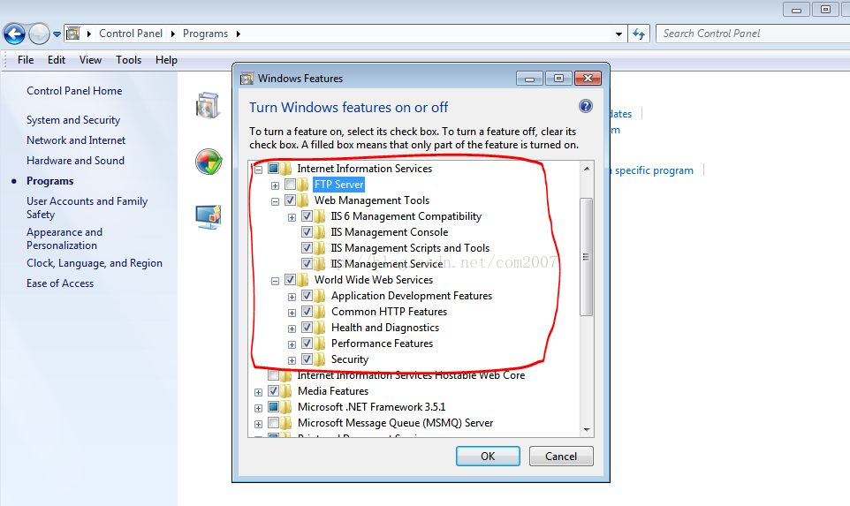Click the refresh icon beside address bar

(x=639, y=34)
